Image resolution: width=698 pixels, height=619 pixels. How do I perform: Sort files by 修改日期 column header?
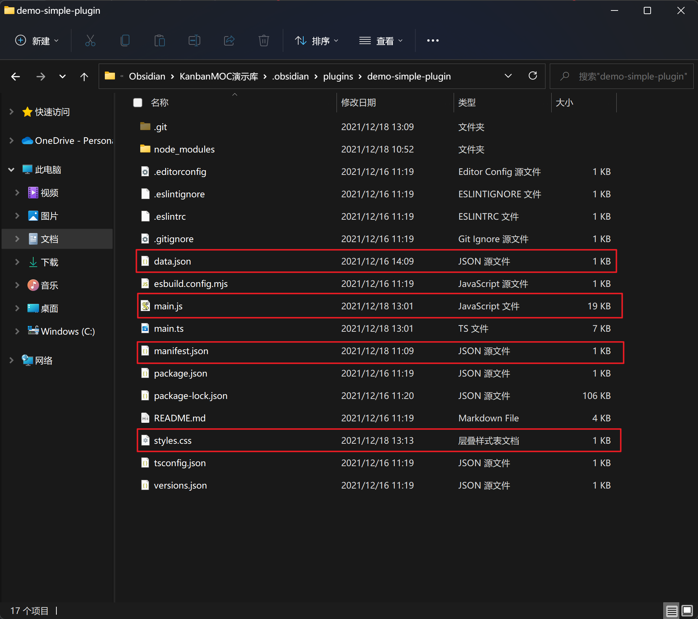pos(358,103)
